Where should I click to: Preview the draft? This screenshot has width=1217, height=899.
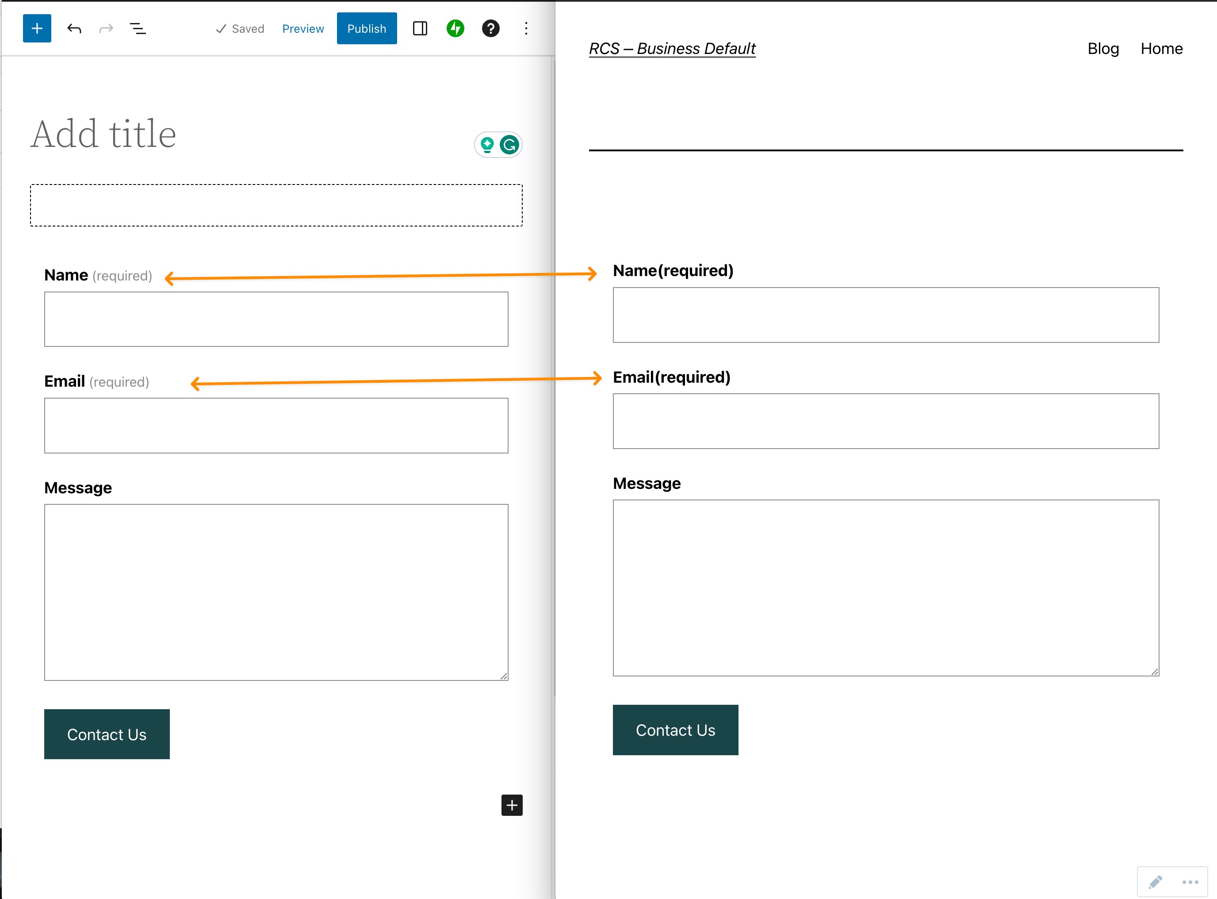click(x=302, y=28)
